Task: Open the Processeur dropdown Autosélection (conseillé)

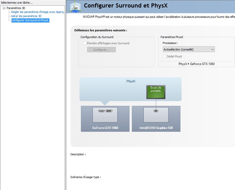Action: click(189, 49)
